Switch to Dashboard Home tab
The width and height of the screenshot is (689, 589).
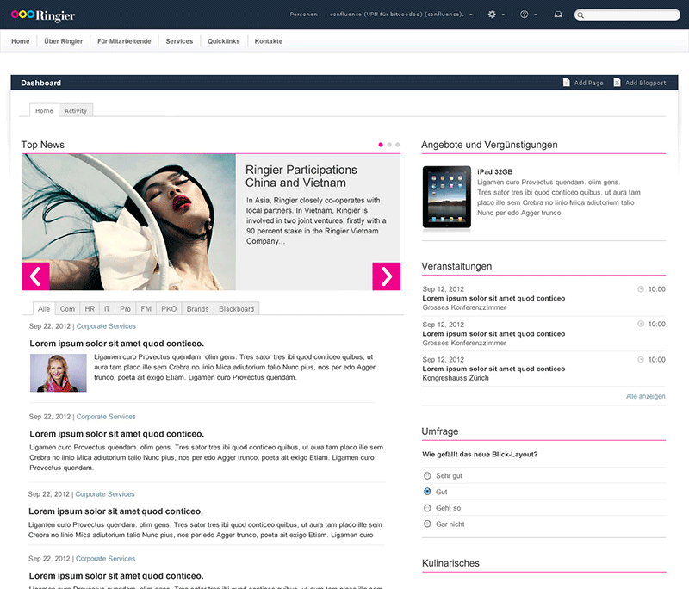click(44, 111)
